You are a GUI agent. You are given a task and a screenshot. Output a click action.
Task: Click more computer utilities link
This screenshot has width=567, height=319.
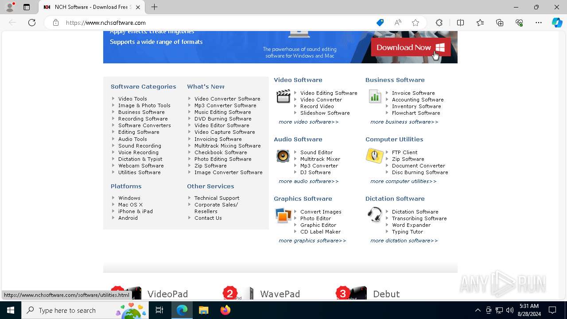404,181
